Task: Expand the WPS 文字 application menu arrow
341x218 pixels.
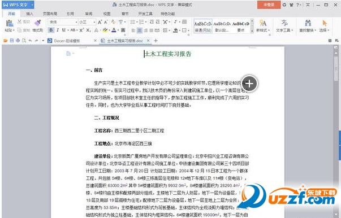Action: coord(32,5)
